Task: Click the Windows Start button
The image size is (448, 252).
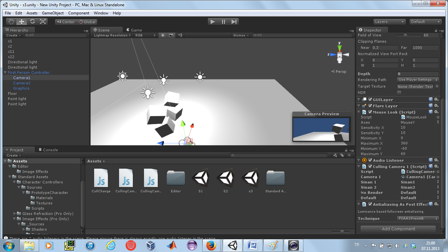Action: pyautogui.click(x=8, y=245)
